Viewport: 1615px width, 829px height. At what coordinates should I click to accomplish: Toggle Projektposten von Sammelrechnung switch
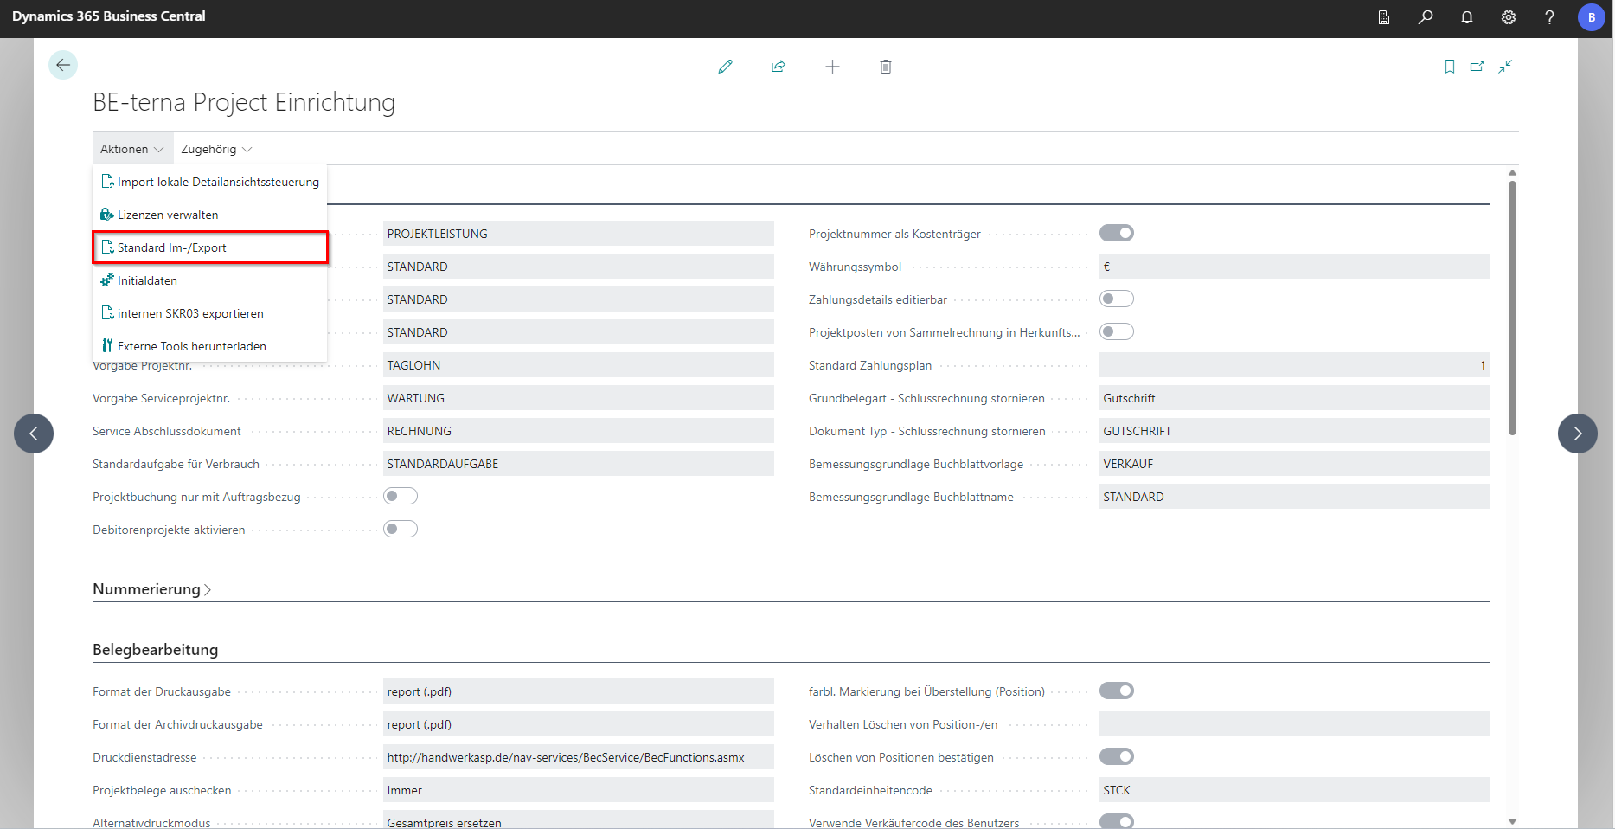click(1117, 331)
